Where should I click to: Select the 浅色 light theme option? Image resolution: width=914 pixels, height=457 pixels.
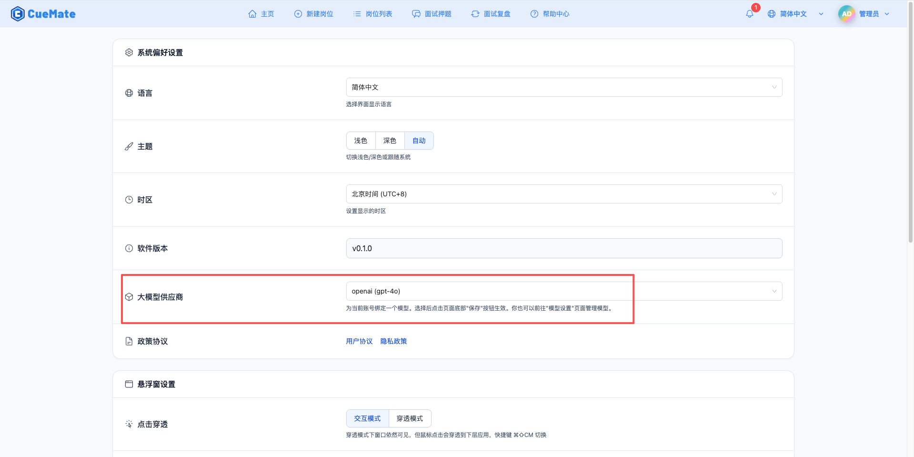pyautogui.click(x=361, y=141)
